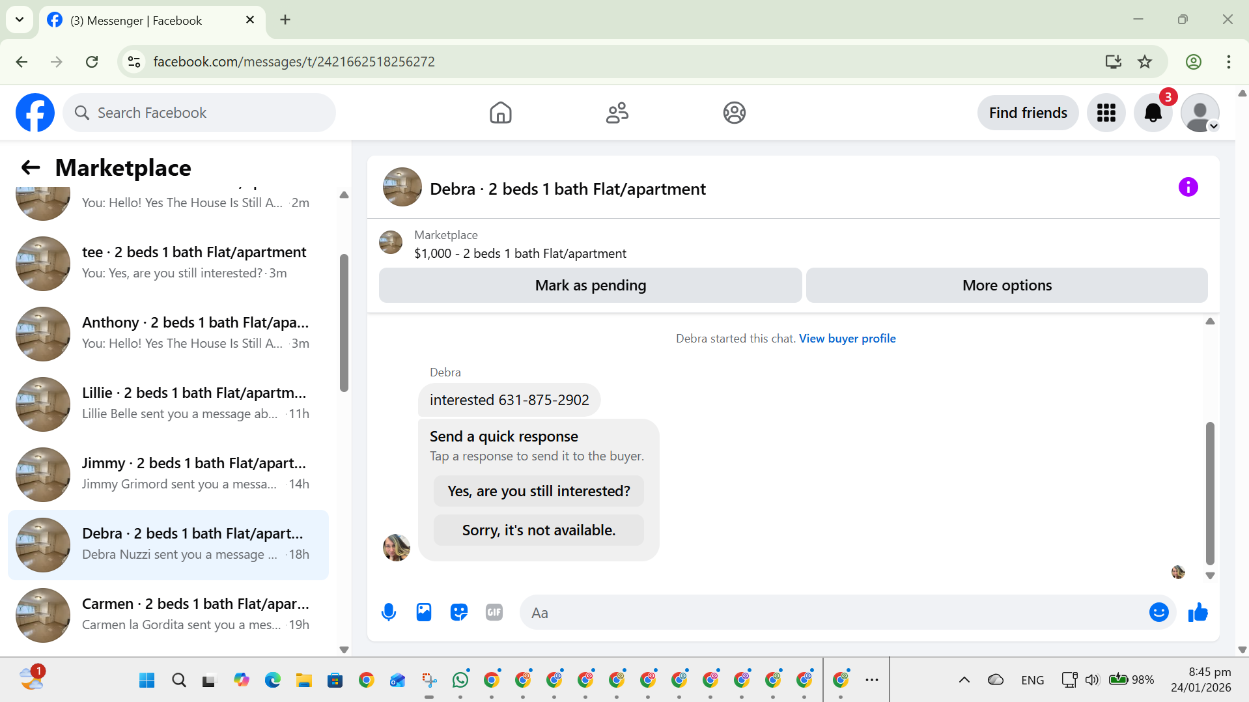
Task: Close the Messenger tab
Action: [250, 20]
